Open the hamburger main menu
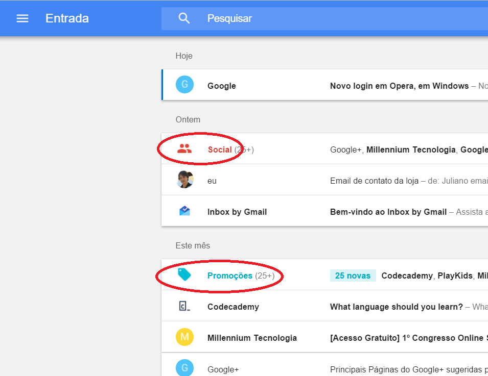The image size is (488, 376). pyautogui.click(x=22, y=19)
